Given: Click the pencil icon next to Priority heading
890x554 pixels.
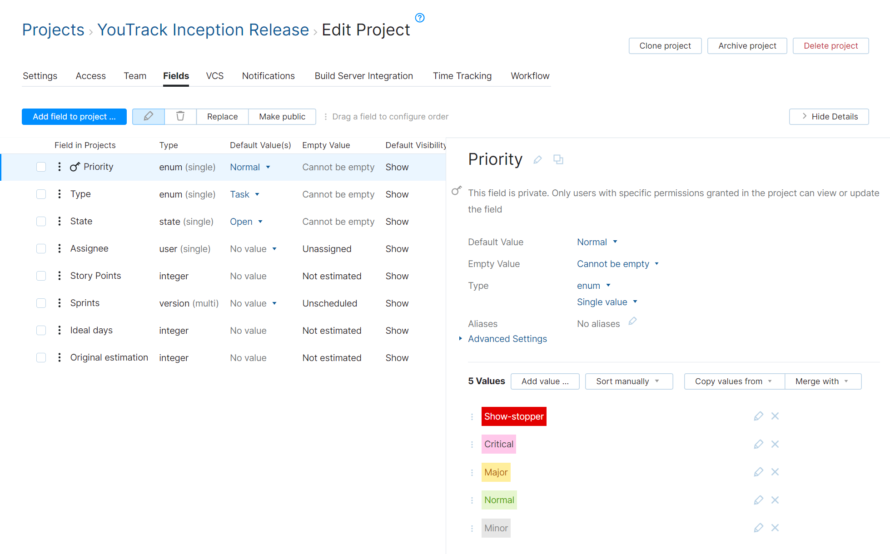Looking at the screenshot, I should point(537,160).
